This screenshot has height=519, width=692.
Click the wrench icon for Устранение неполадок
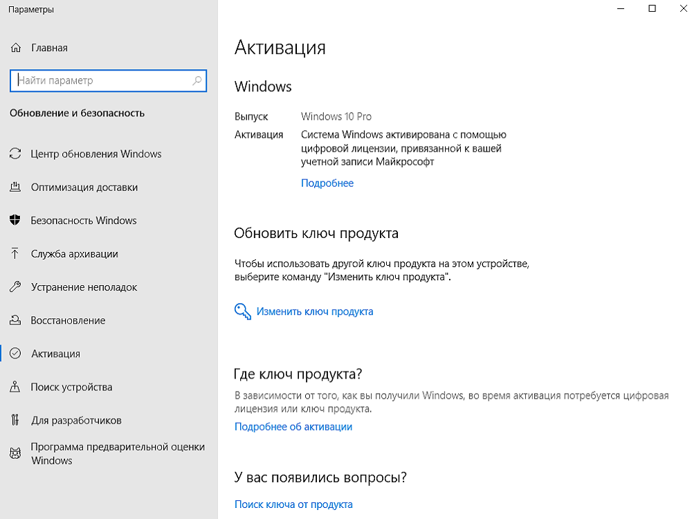click(x=15, y=286)
